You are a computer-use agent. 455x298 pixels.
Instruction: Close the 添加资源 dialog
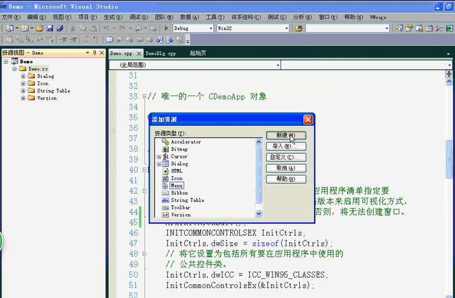click(x=308, y=120)
